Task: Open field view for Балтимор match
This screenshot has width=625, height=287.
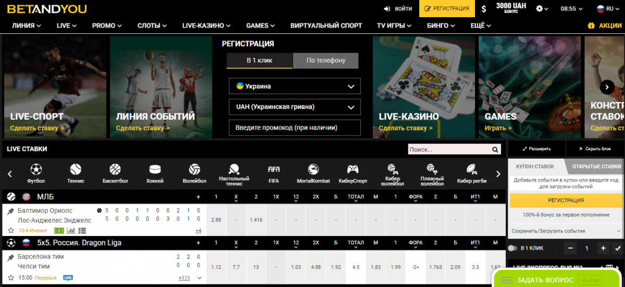Action: (59, 230)
